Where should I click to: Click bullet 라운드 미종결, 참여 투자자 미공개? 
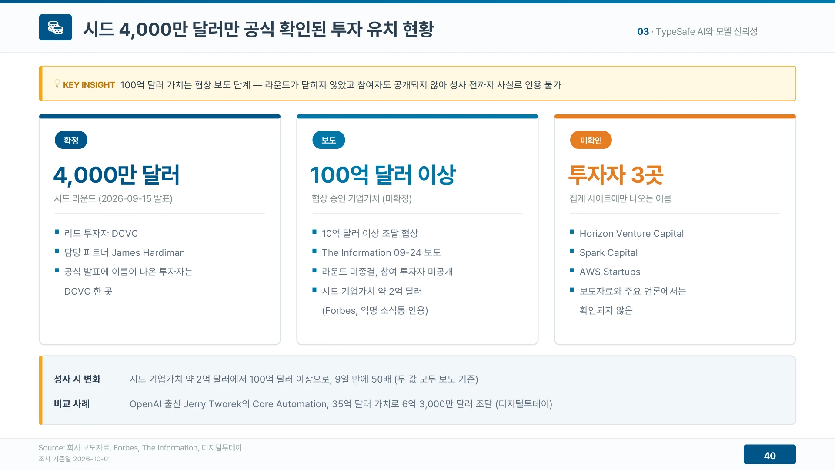click(x=387, y=272)
